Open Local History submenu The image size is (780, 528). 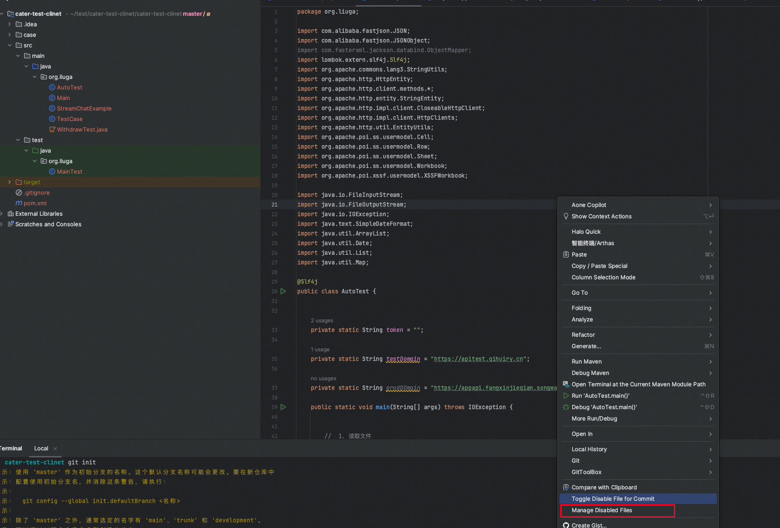point(638,449)
